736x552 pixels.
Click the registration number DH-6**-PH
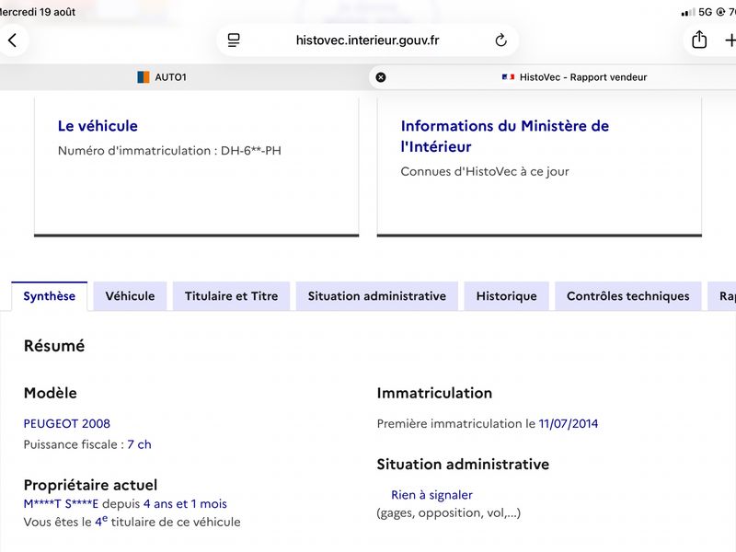(251, 151)
